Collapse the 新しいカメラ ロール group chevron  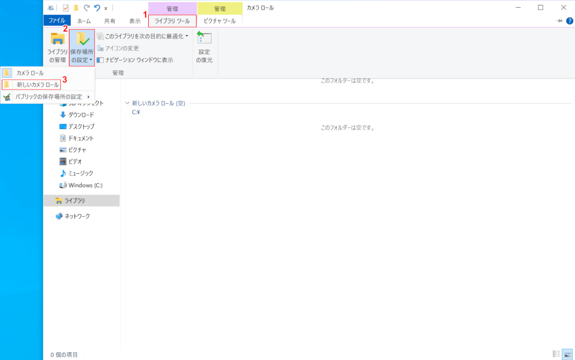coord(127,103)
